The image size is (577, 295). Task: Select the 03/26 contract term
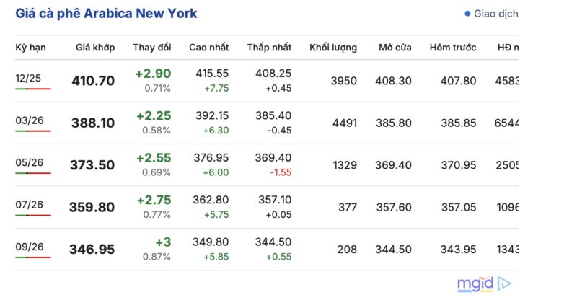(29, 119)
